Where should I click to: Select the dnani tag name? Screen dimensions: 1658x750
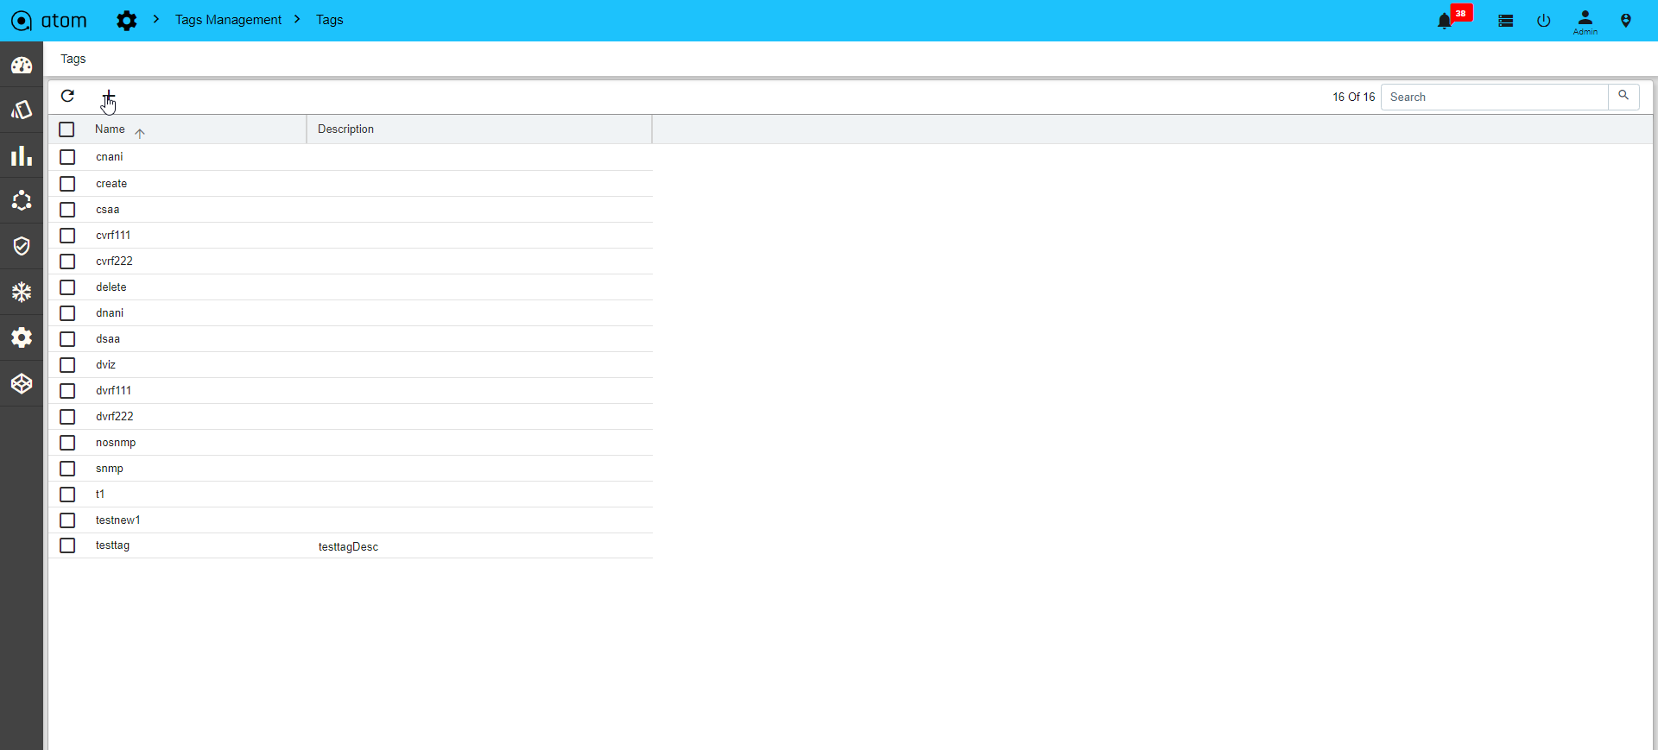coord(110,313)
